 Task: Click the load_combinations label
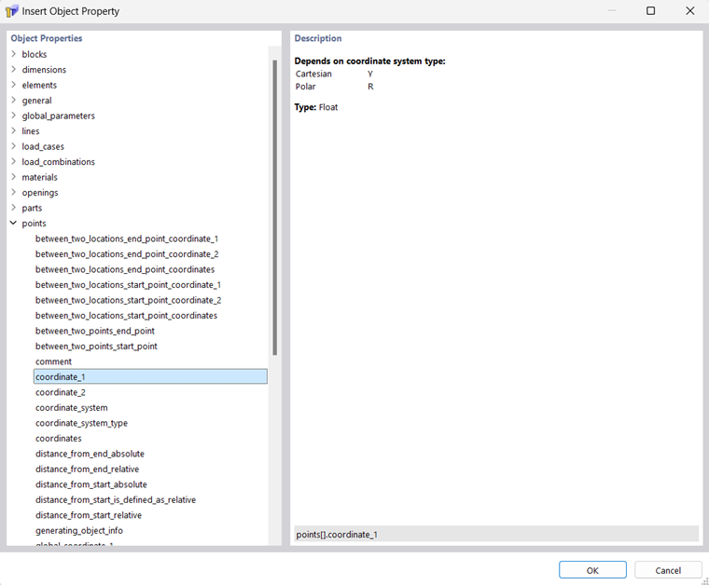59,161
